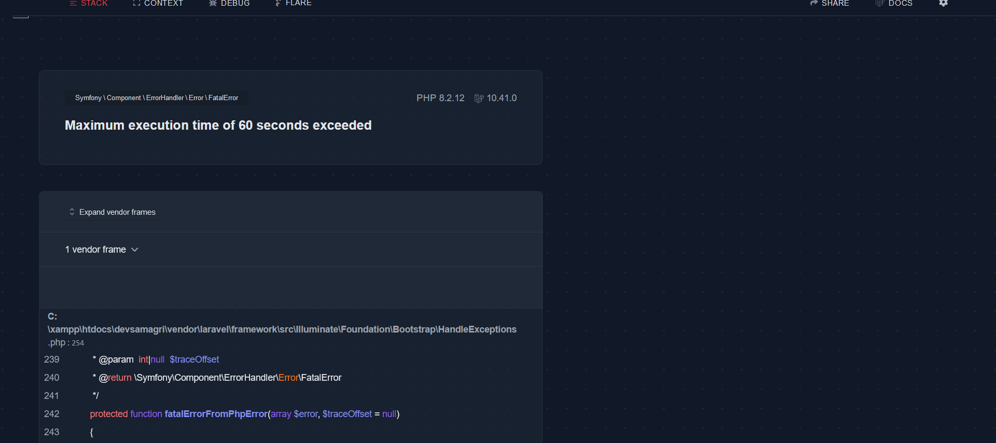The width and height of the screenshot is (996, 443).
Task: Click the $traceOffset param on line 239
Action: tap(195, 359)
